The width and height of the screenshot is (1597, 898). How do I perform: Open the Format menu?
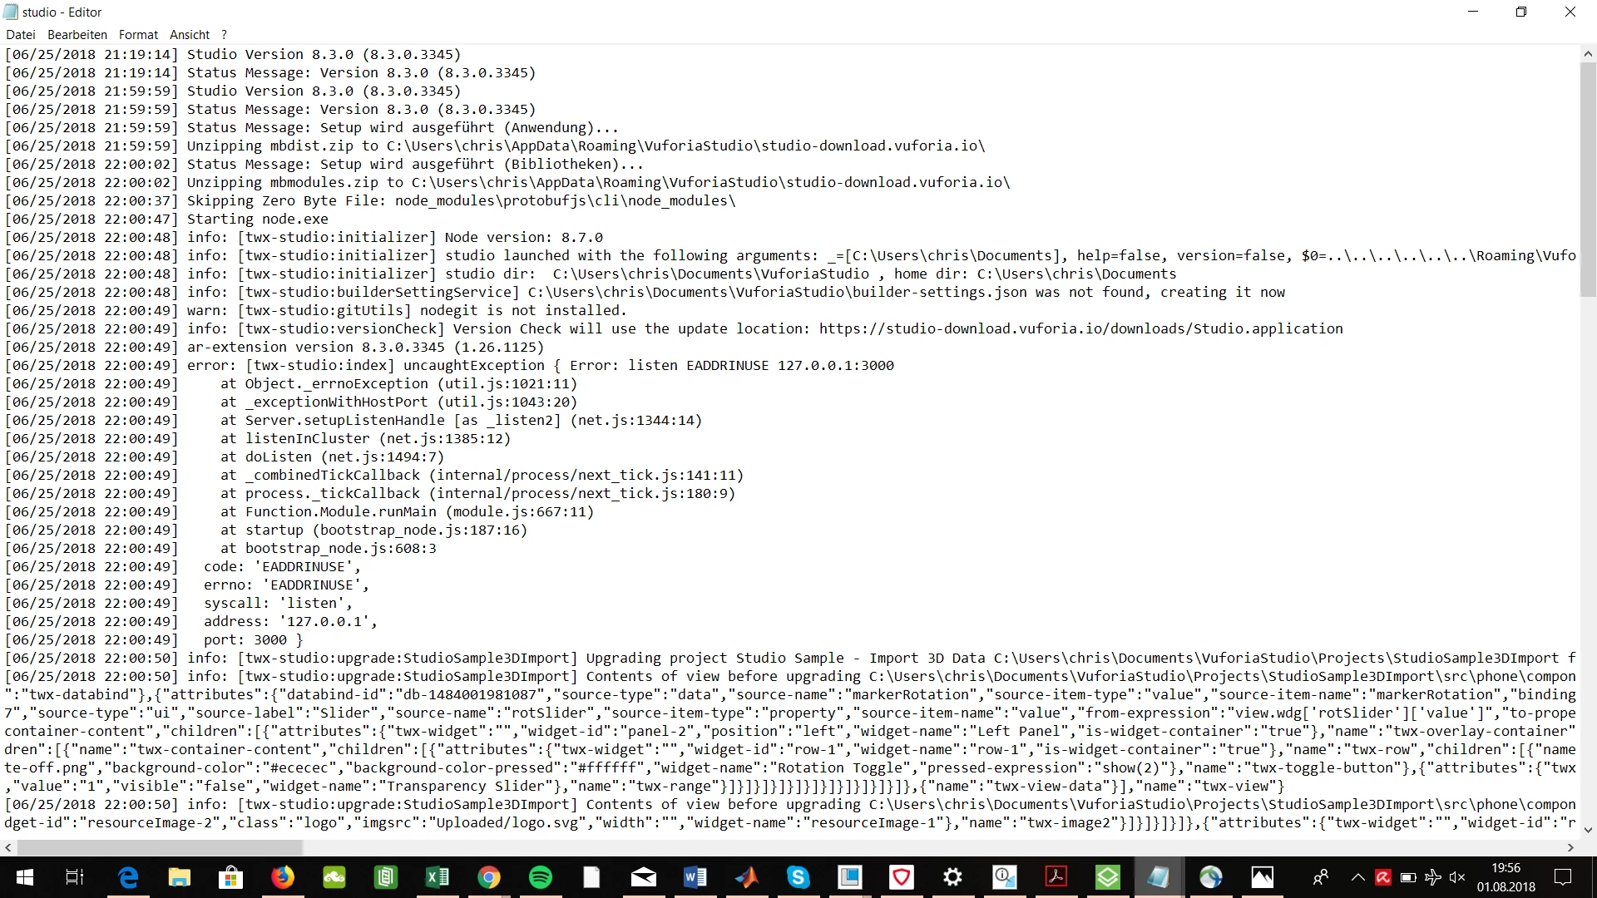point(138,35)
